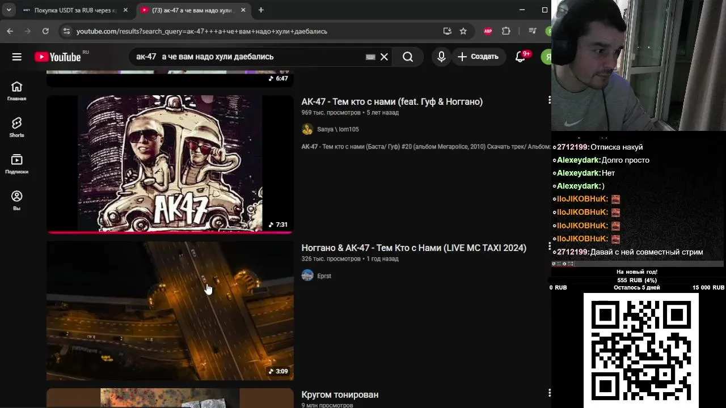
Task: Open YouTube notifications bell
Action: click(520, 57)
